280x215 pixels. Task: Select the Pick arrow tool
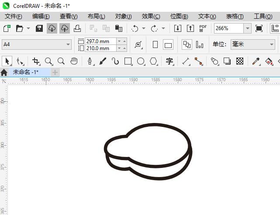(x=7, y=61)
